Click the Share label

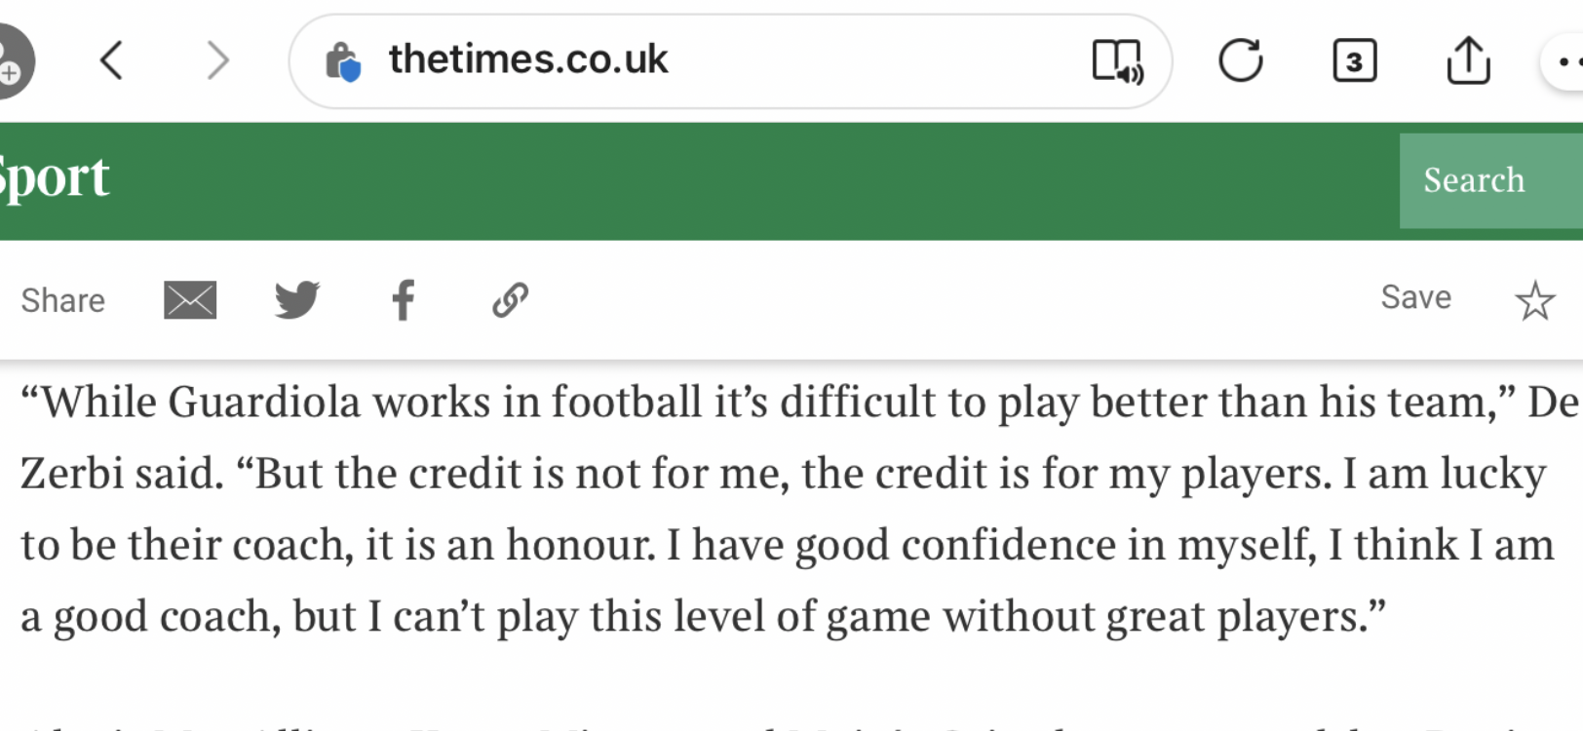[x=63, y=300]
